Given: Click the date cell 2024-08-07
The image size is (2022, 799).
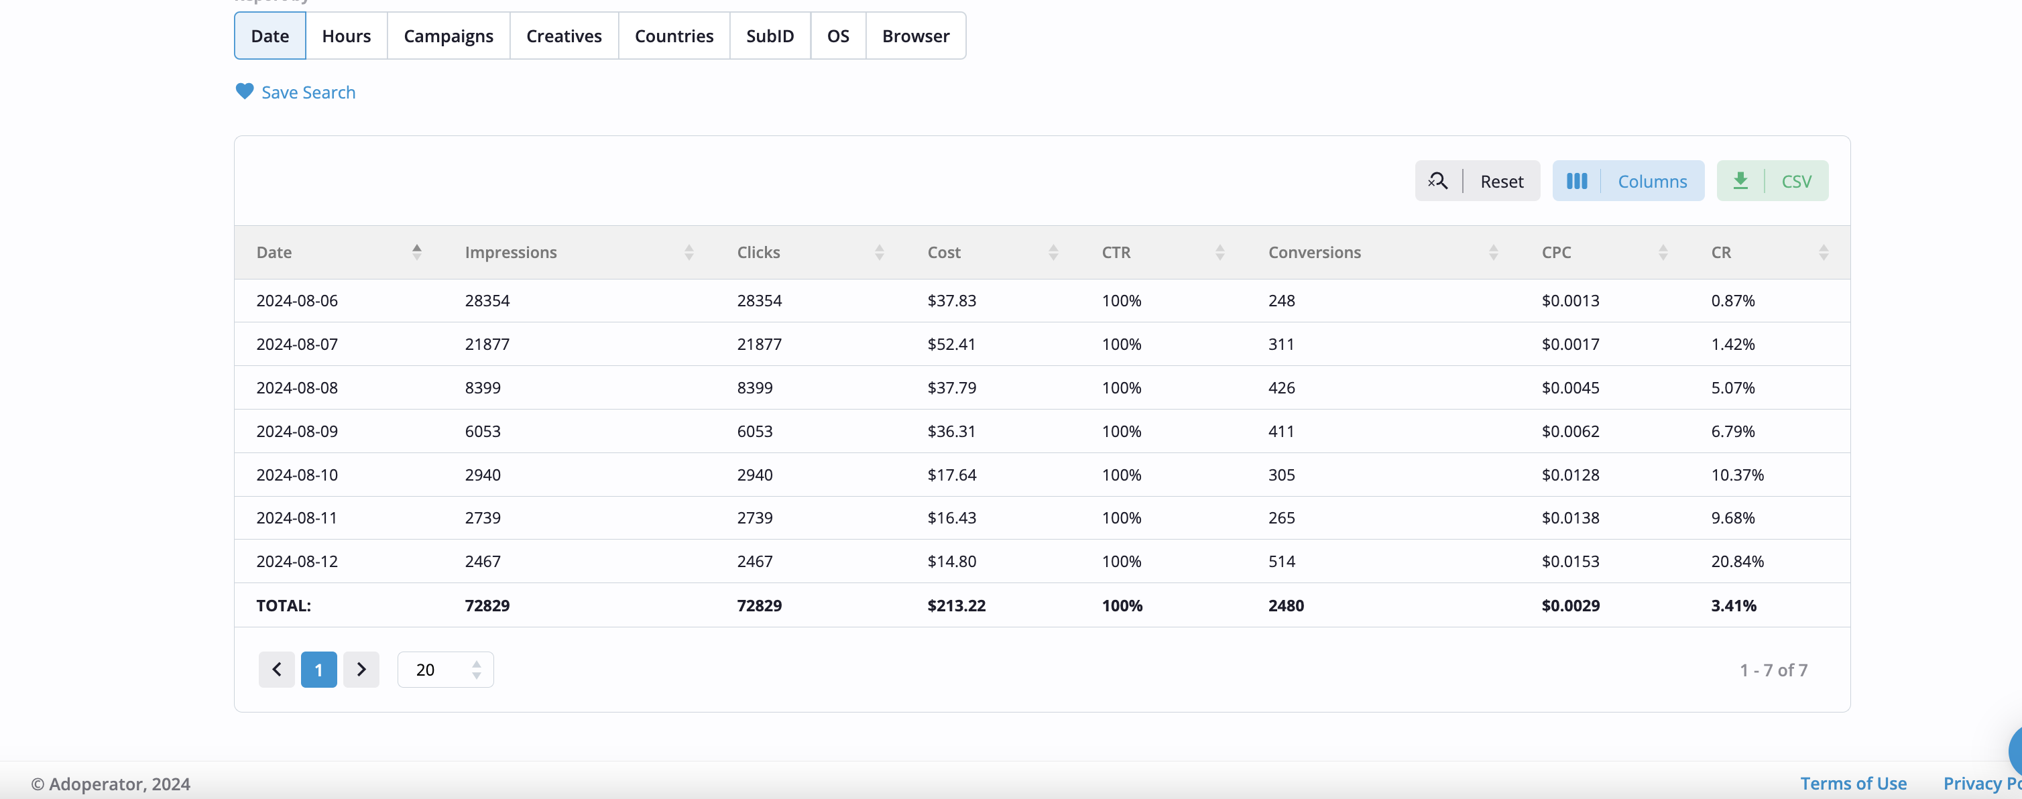Looking at the screenshot, I should pos(297,344).
